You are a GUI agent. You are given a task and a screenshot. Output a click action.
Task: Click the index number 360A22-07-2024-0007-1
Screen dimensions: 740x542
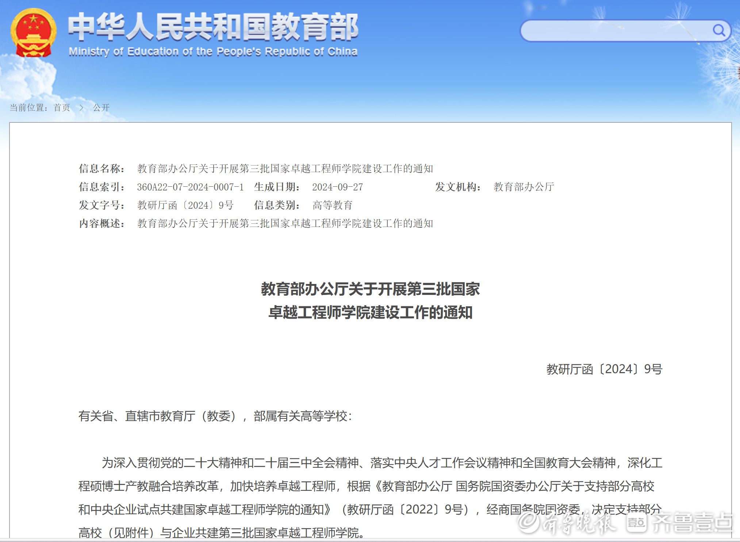click(x=190, y=187)
